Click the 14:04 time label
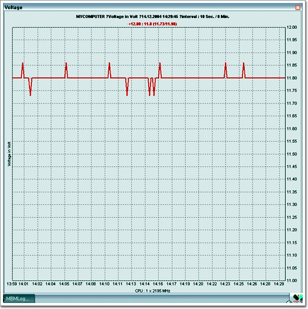 coord(51,284)
